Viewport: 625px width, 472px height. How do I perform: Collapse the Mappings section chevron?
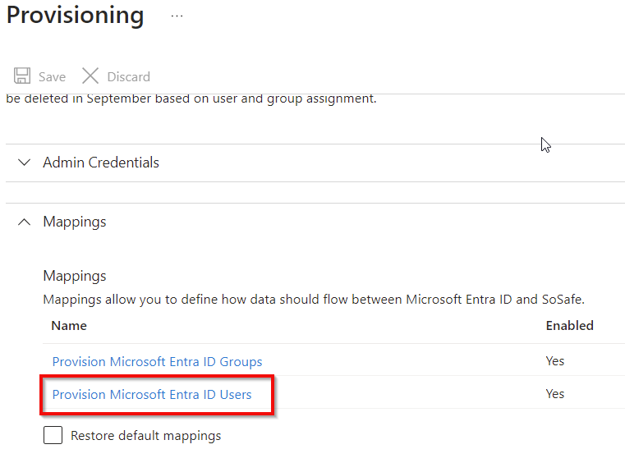(x=24, y=222)
